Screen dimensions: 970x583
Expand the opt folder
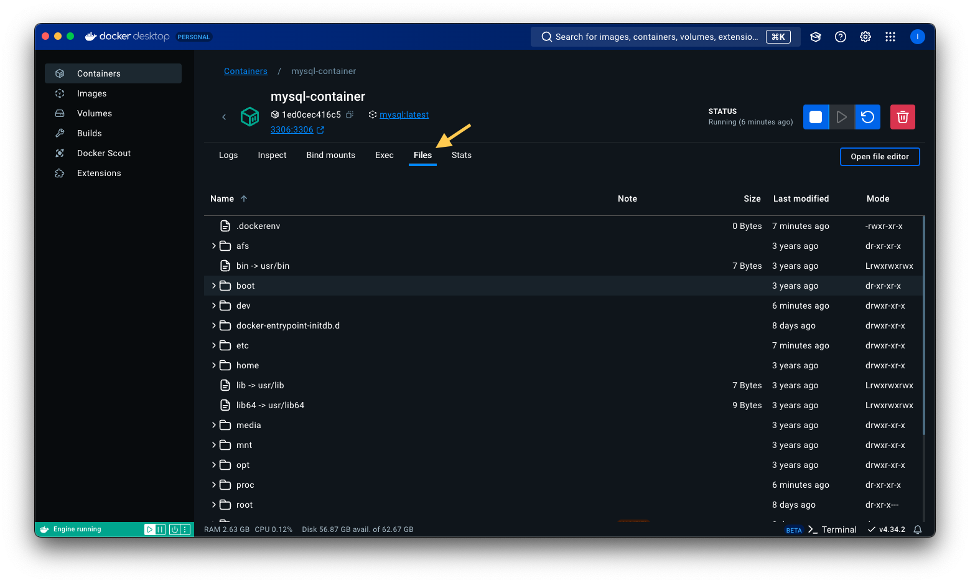click(213, 465)
